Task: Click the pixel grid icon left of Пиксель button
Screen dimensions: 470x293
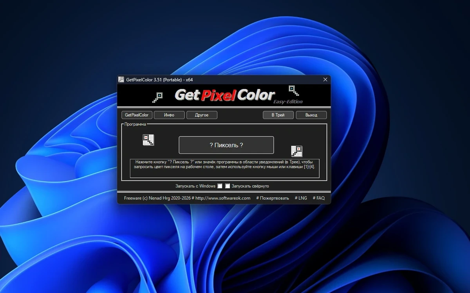Action: pyautogui.click(x=148, y=140)
